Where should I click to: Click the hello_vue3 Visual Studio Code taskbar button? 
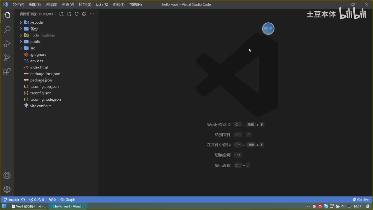68,206
